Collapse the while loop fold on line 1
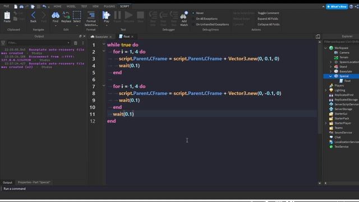Viewport: 359px width, 202px height. click(x=104, y=44)
